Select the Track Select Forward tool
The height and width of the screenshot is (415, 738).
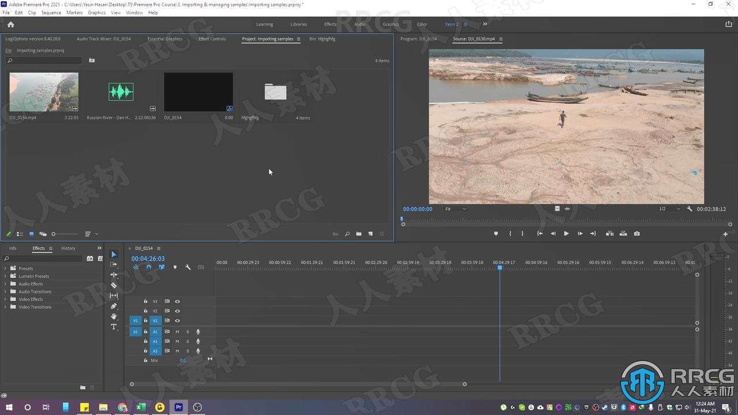pos(114,265)
